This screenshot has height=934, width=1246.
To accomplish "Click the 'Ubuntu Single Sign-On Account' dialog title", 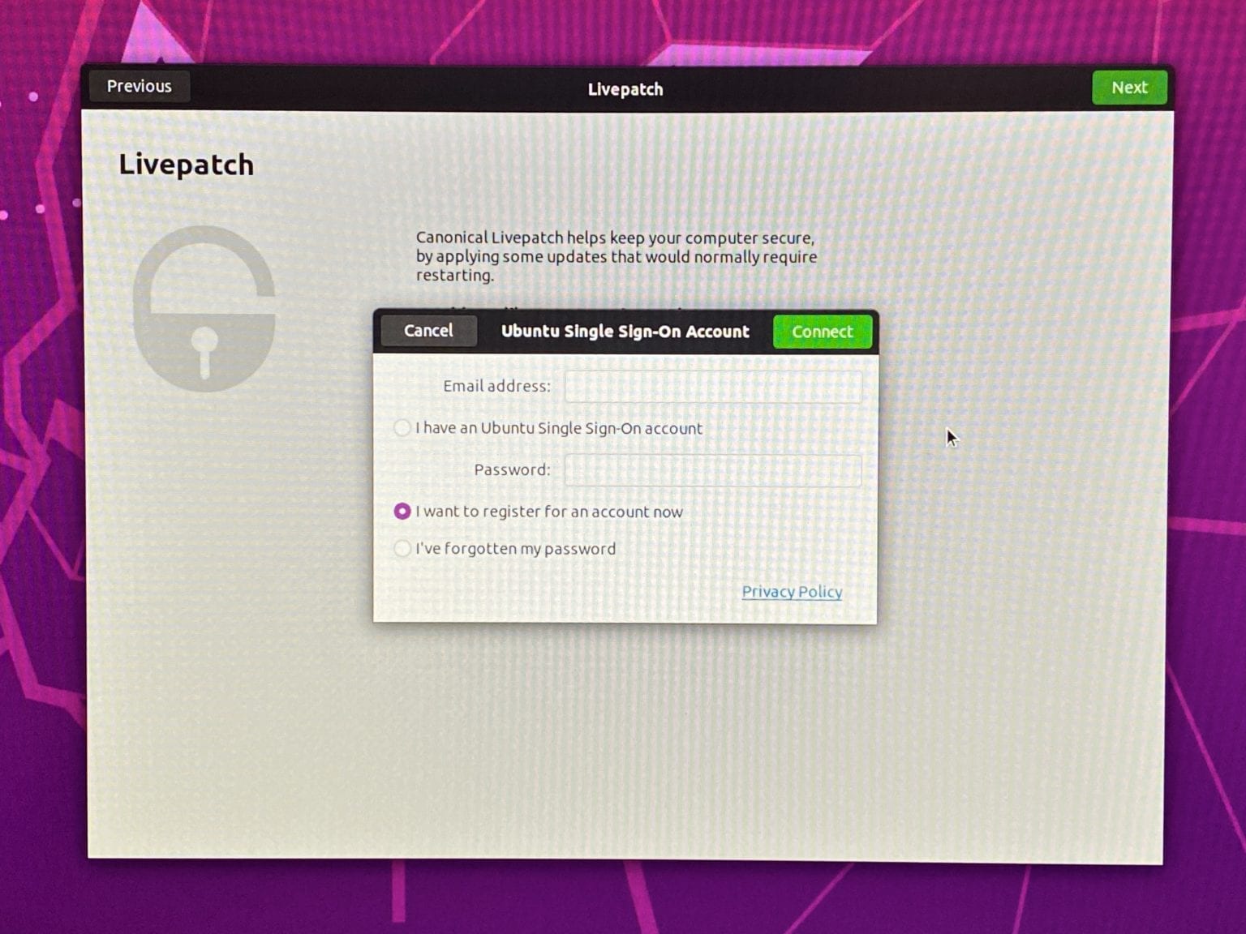I will (625, 332).
